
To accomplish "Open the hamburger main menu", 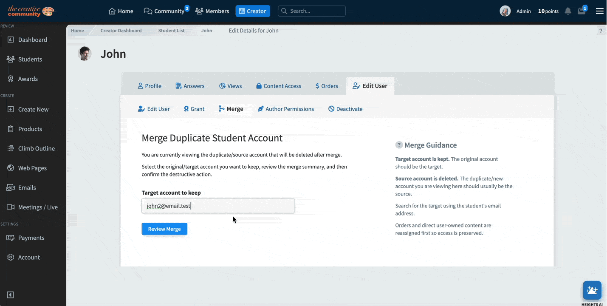I will 599,11.
